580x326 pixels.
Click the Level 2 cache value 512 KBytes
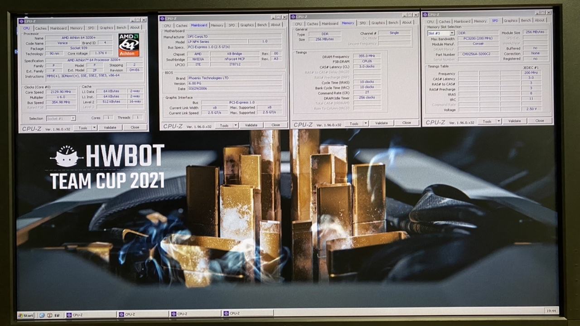111,103
